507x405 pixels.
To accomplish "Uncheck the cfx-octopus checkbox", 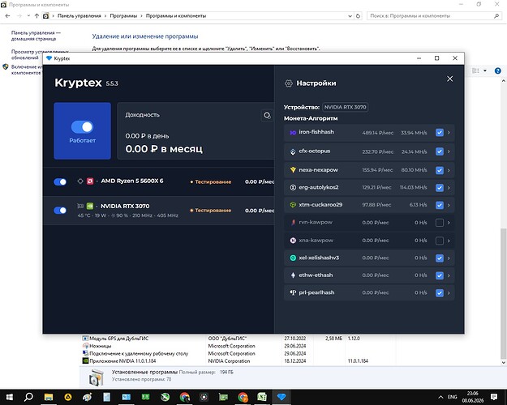I will coord(440,151).
